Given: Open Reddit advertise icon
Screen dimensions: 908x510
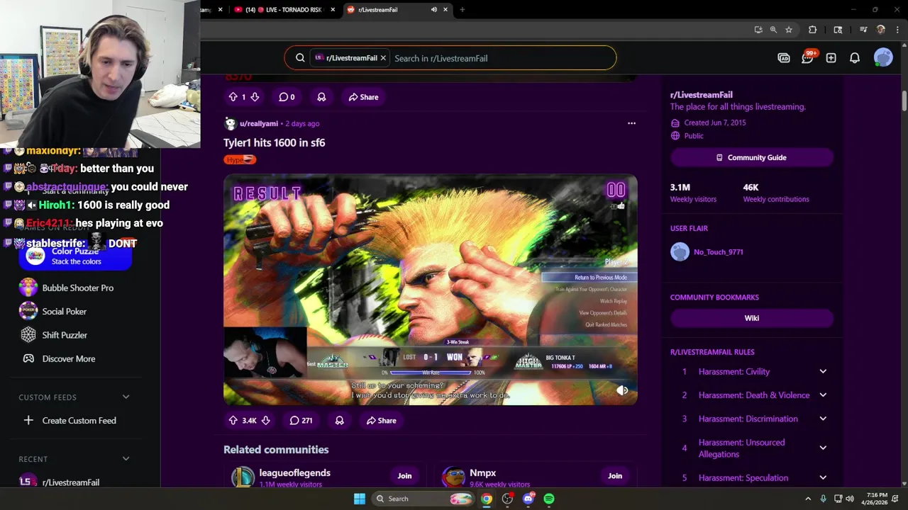Looking at the screenshot, I should 784,58.
